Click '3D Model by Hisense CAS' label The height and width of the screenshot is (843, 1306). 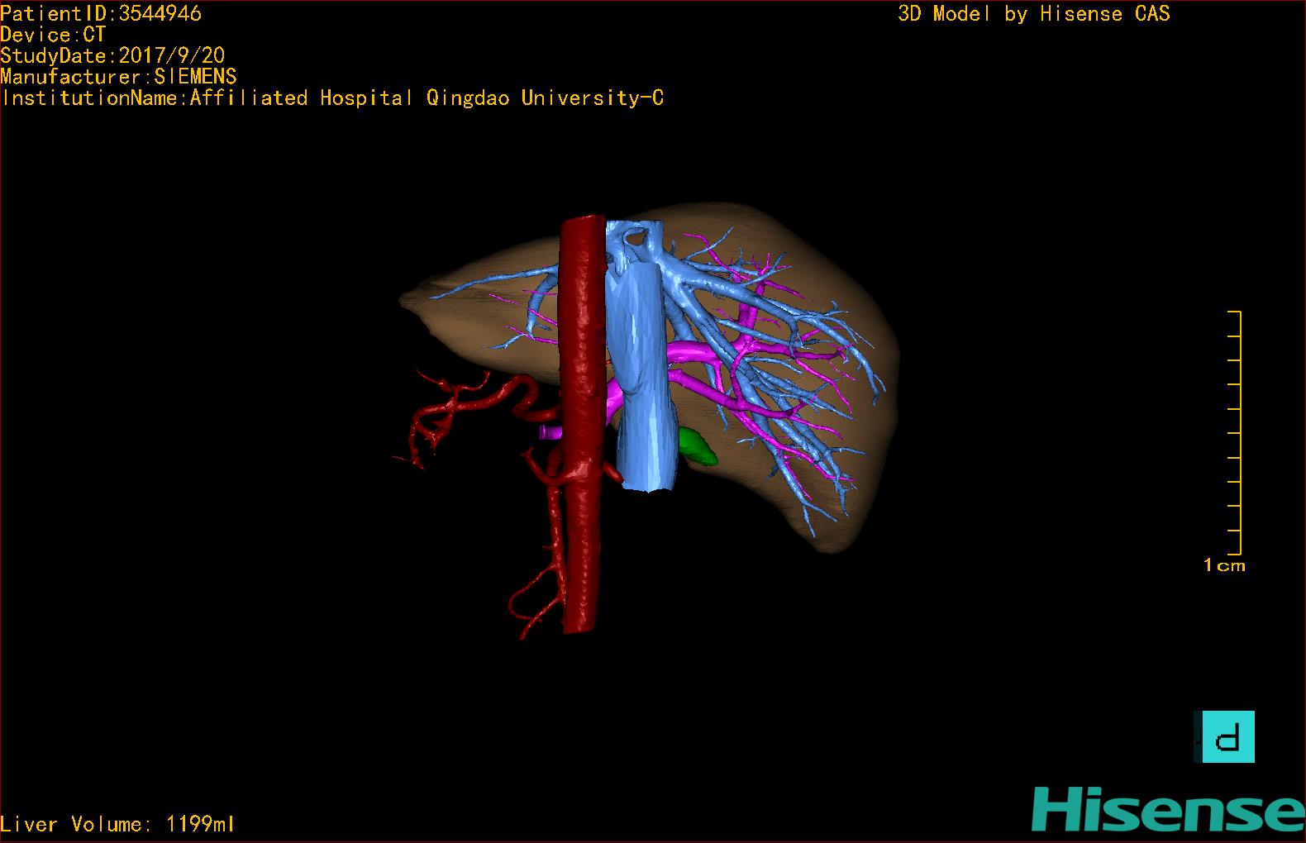1034,13
